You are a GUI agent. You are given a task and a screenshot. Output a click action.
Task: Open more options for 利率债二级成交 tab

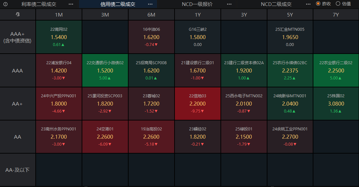coord(71,4)
